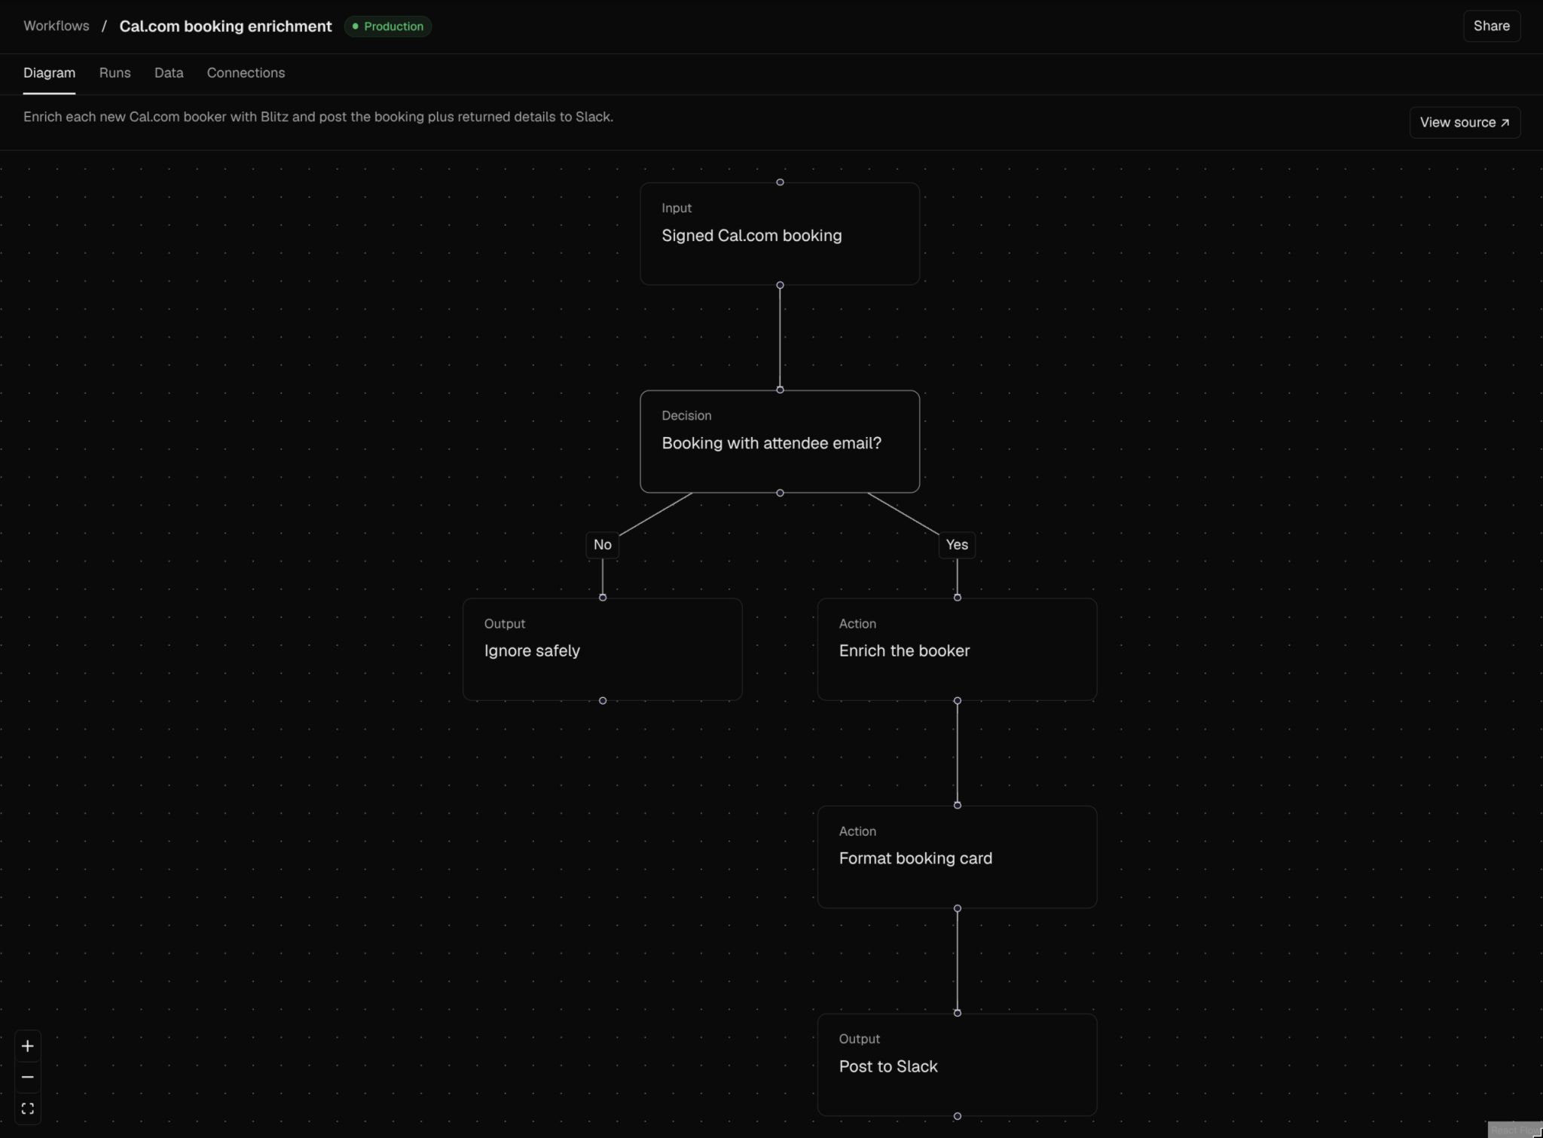
Task: Select the Booking with attendee email decision node
Action: (780, 442)
